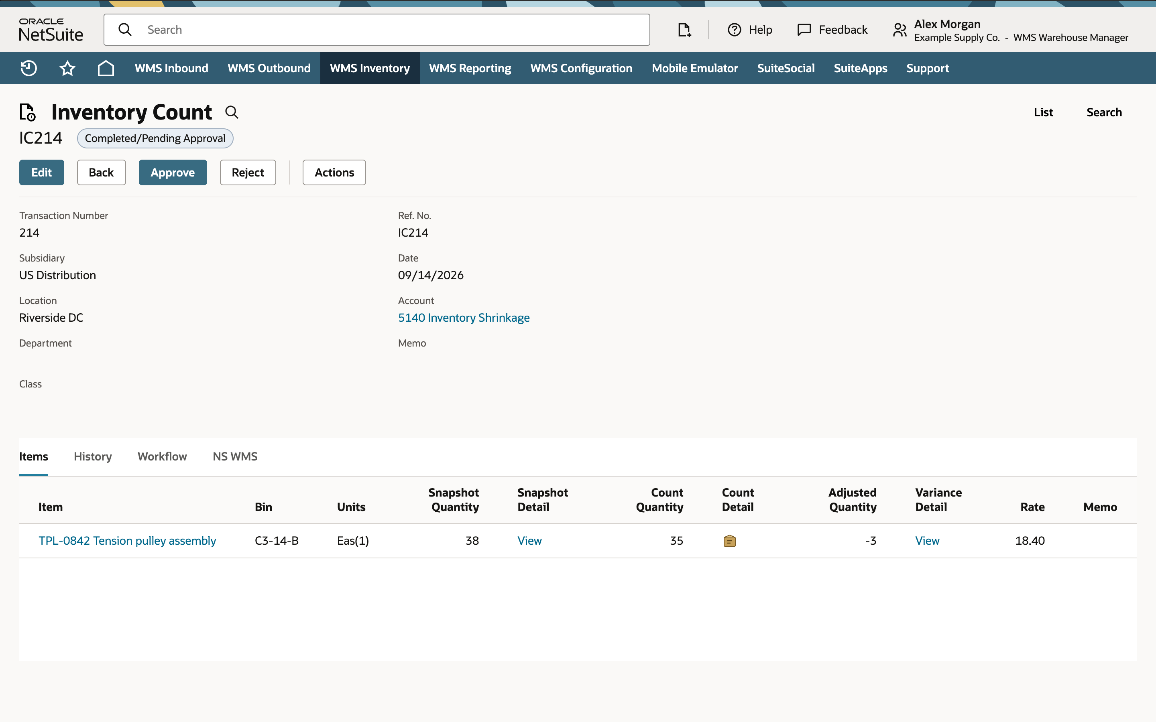
Task: Go to the Home dashboard icon
Action: tap(106, 68)
